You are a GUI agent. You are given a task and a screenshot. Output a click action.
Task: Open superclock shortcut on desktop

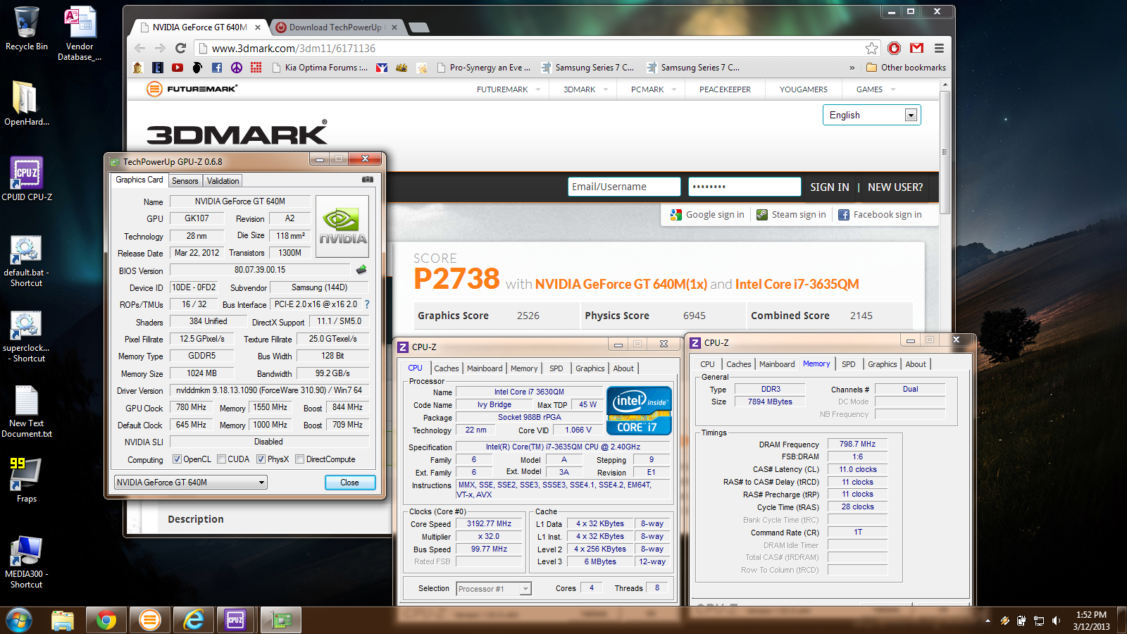(x=26, y=337)
